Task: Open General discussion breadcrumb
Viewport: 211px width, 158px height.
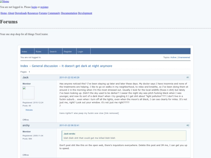Action: (45, 66)
